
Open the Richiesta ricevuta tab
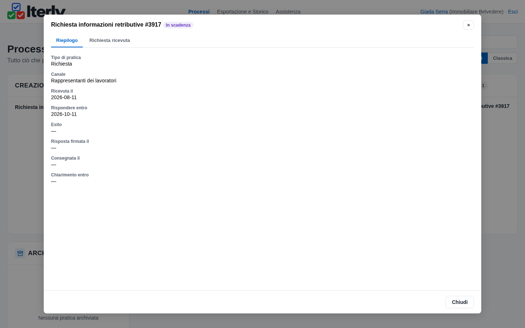[x=110, y=40]
